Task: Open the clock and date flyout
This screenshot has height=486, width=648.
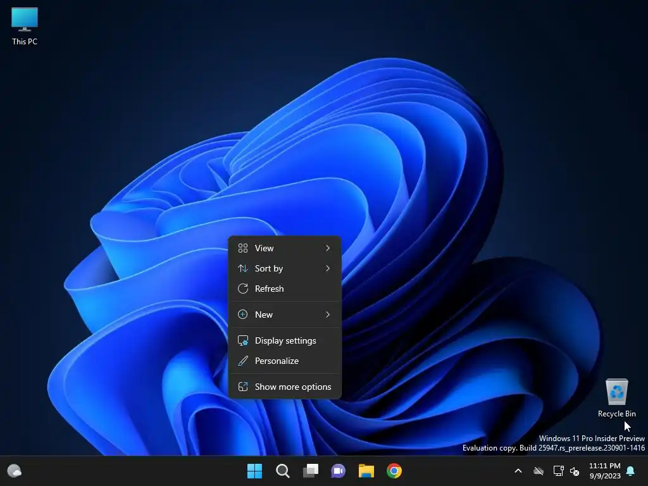Action: (x=604, y=471)
